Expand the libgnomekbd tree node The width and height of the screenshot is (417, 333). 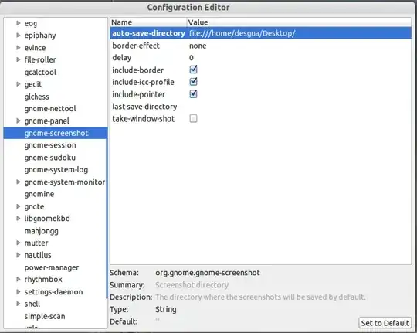18,219
